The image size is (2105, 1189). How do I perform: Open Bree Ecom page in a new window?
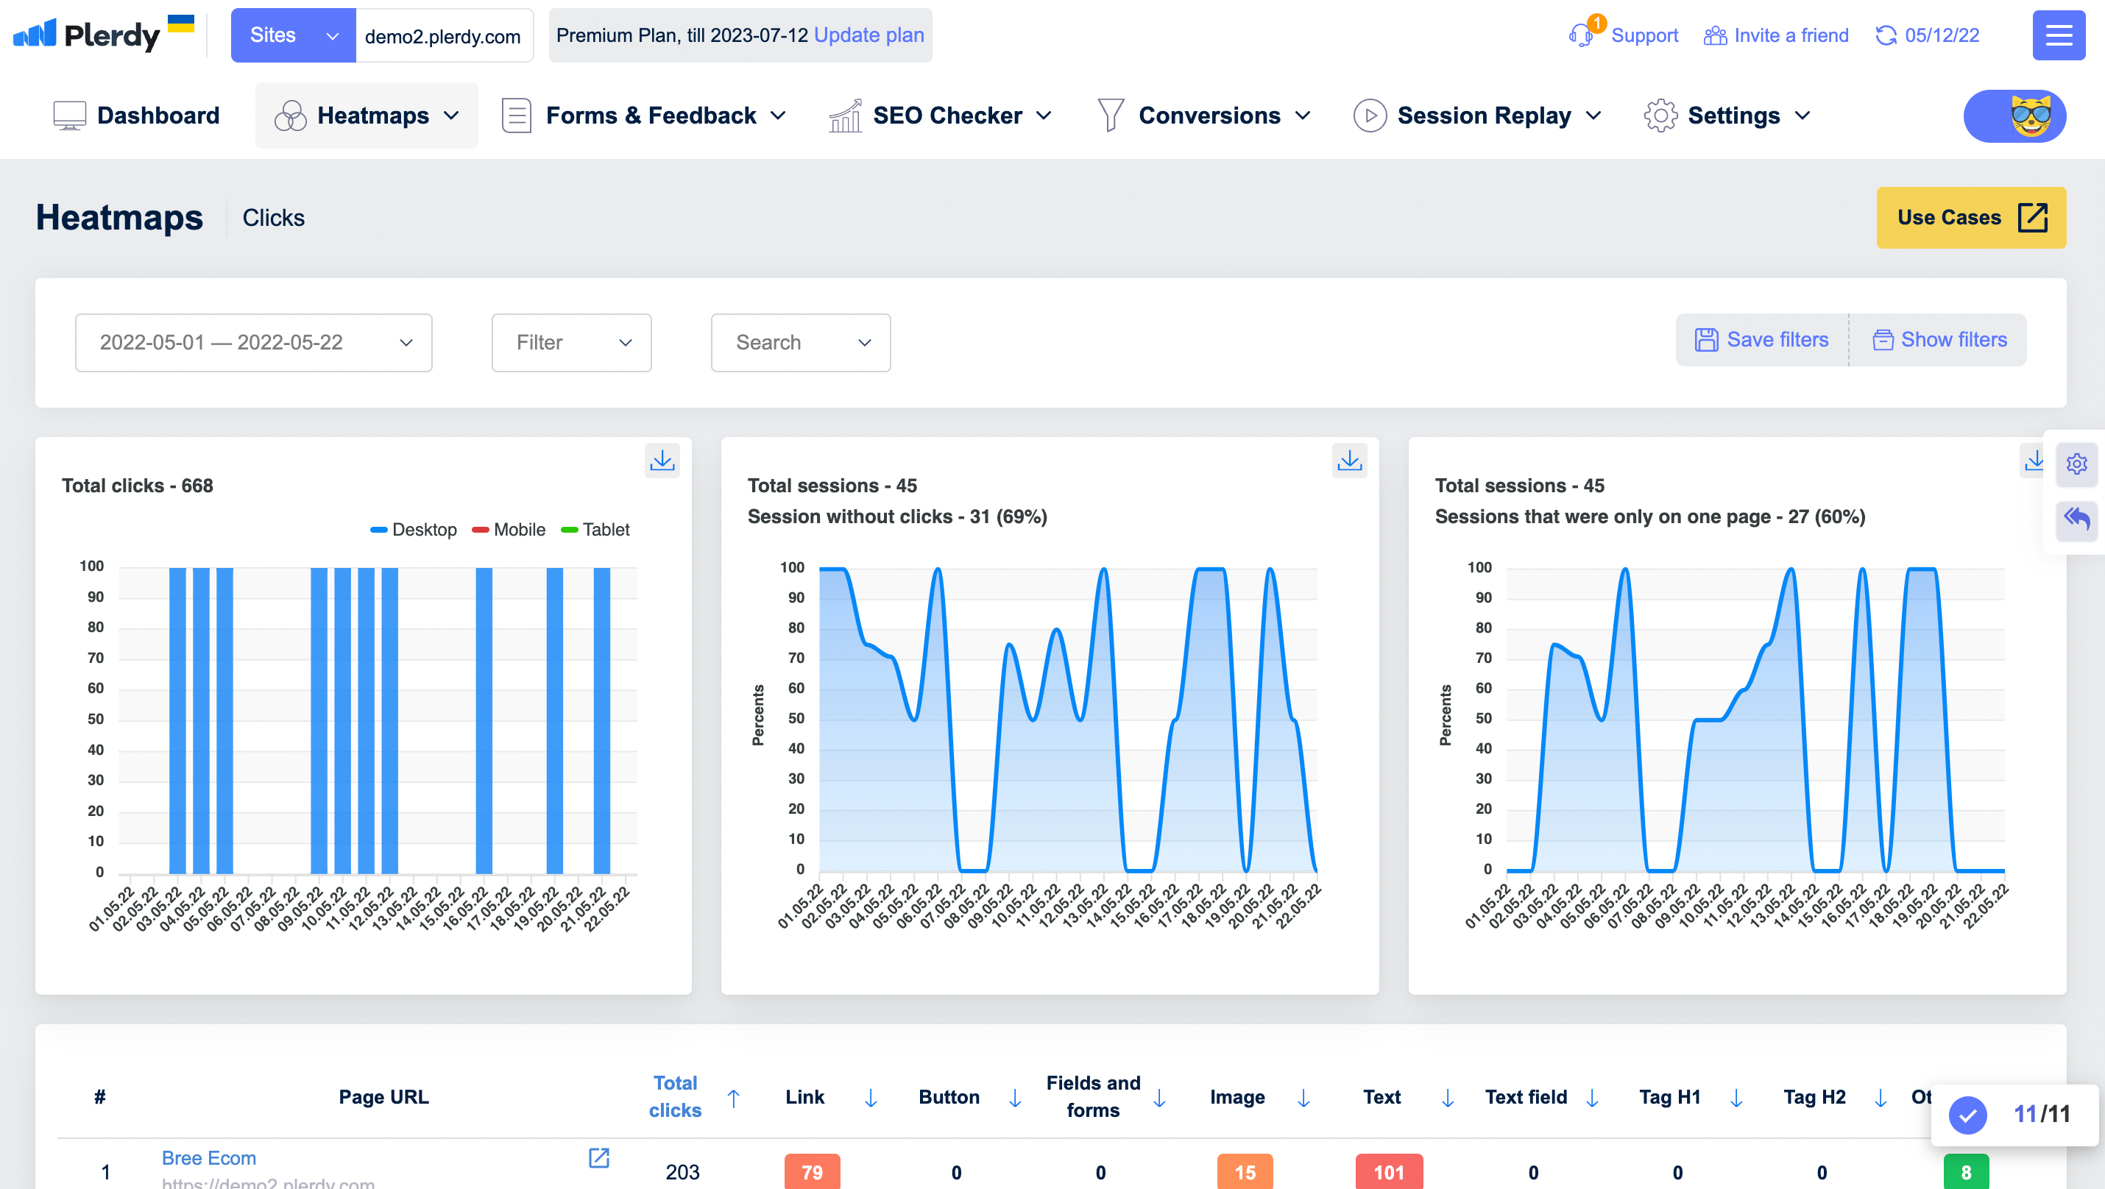[599, 1157]
